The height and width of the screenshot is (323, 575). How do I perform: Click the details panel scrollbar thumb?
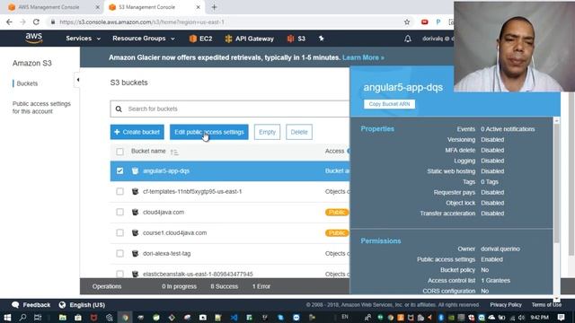(x=557, y=183)
